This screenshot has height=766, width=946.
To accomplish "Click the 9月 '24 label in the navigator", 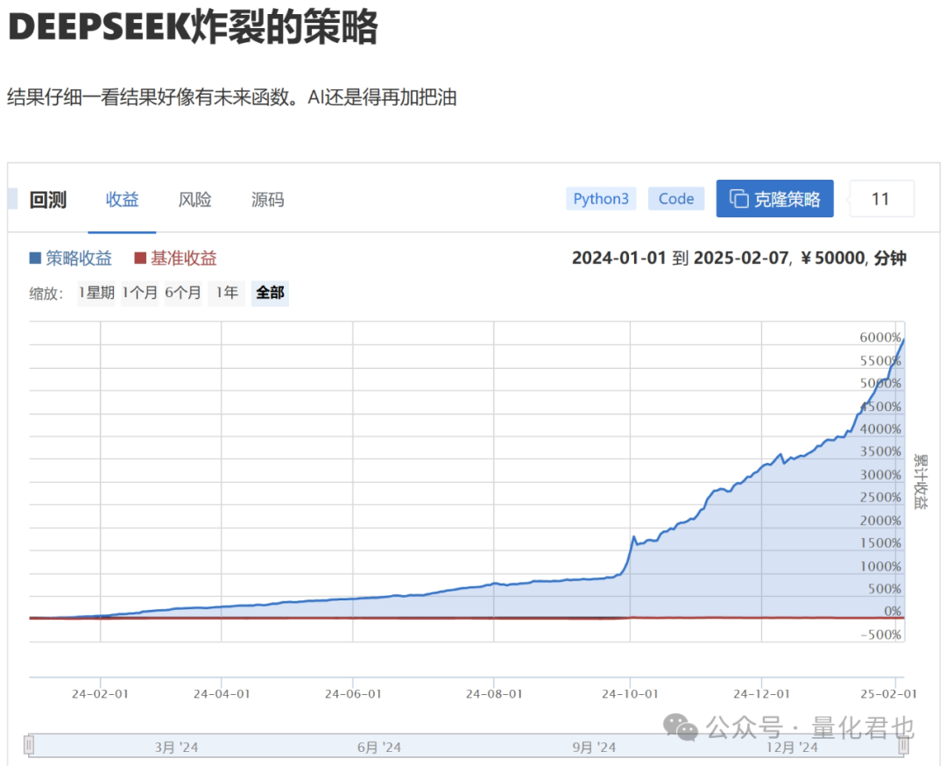I will tap(594, 748).
